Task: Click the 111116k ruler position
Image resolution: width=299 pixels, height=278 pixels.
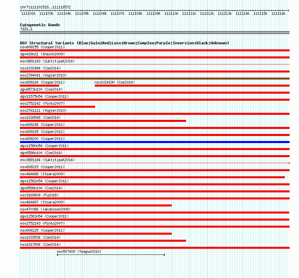Action: point(279,13)
